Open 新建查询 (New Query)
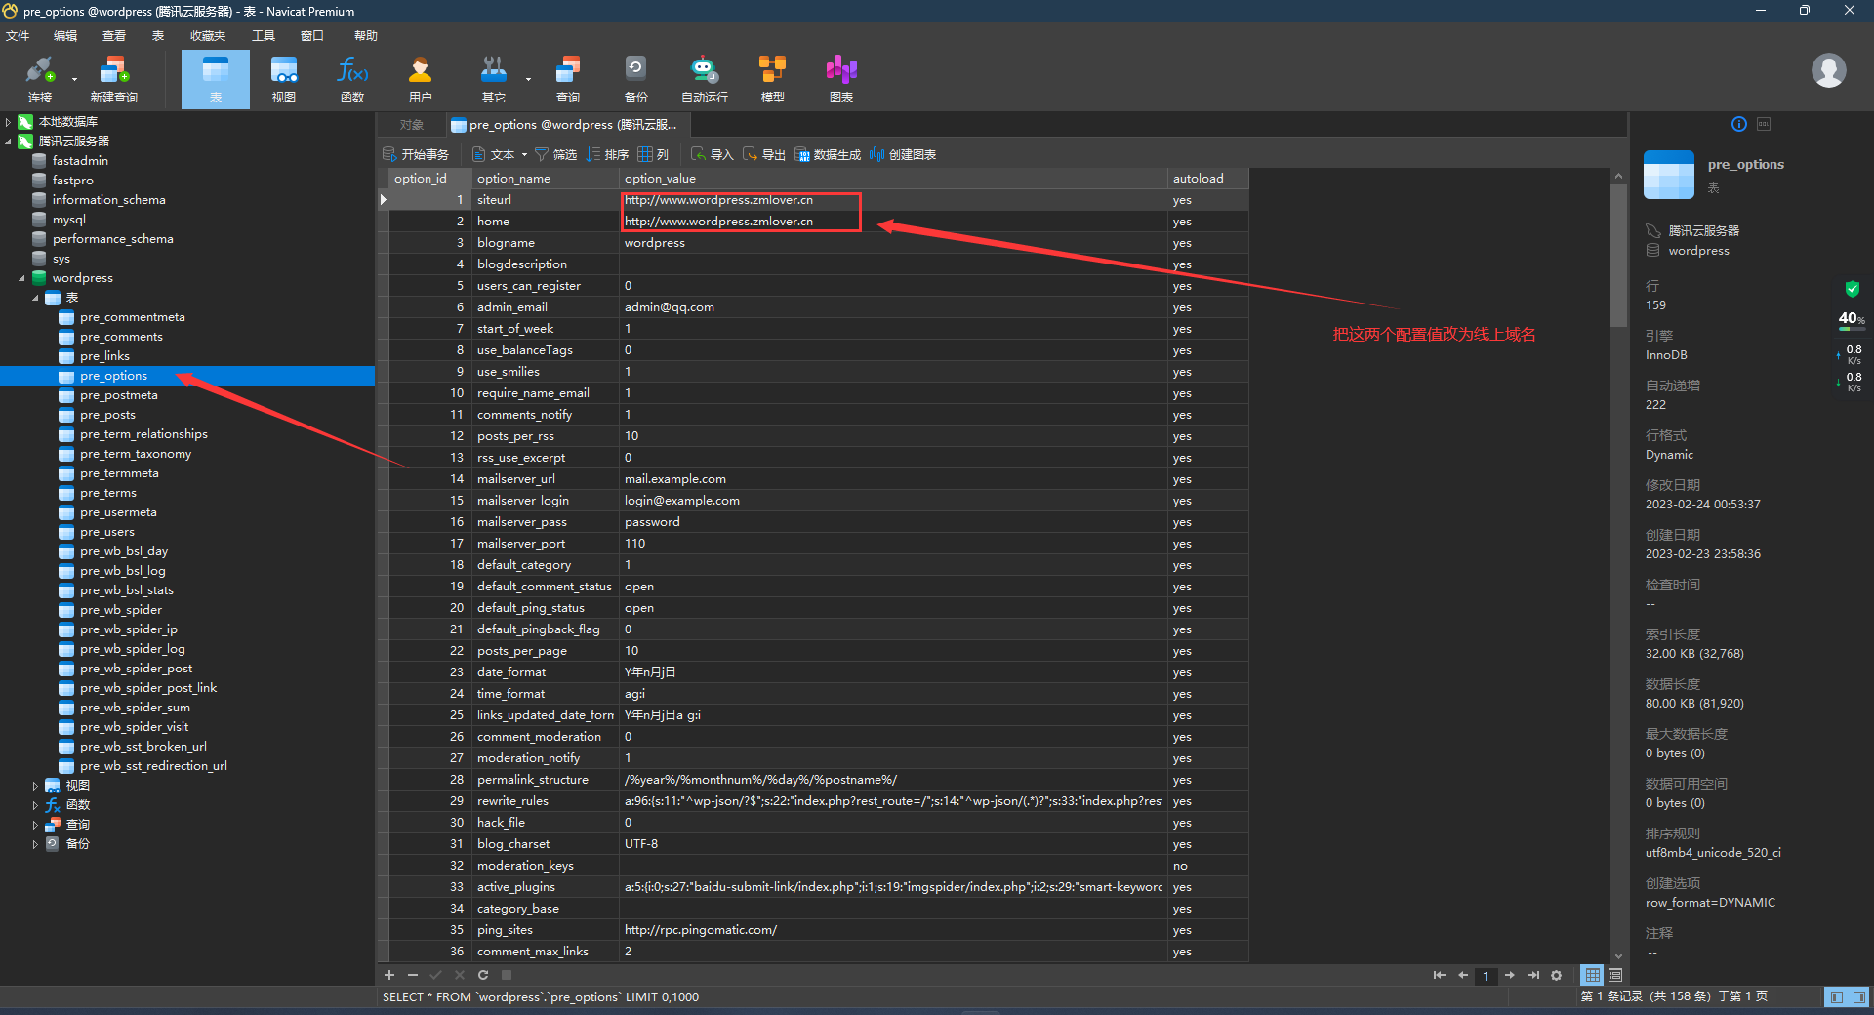This screenshot has width=1874, height=1015. tap(113, 79)
